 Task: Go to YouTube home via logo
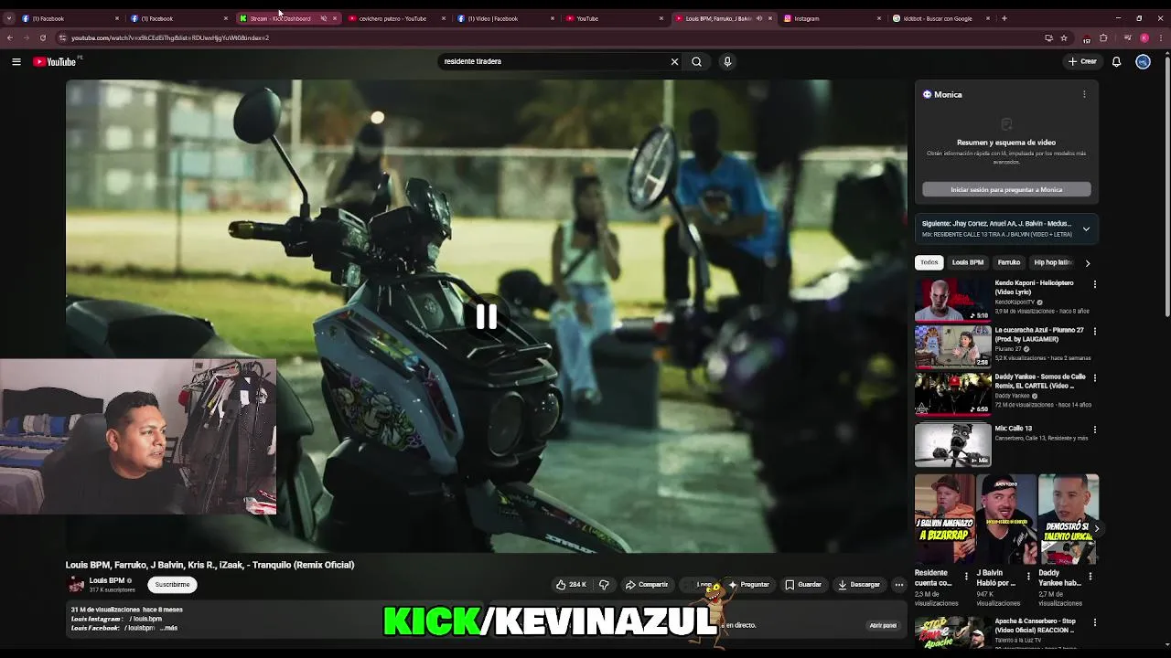click(55, 61)
